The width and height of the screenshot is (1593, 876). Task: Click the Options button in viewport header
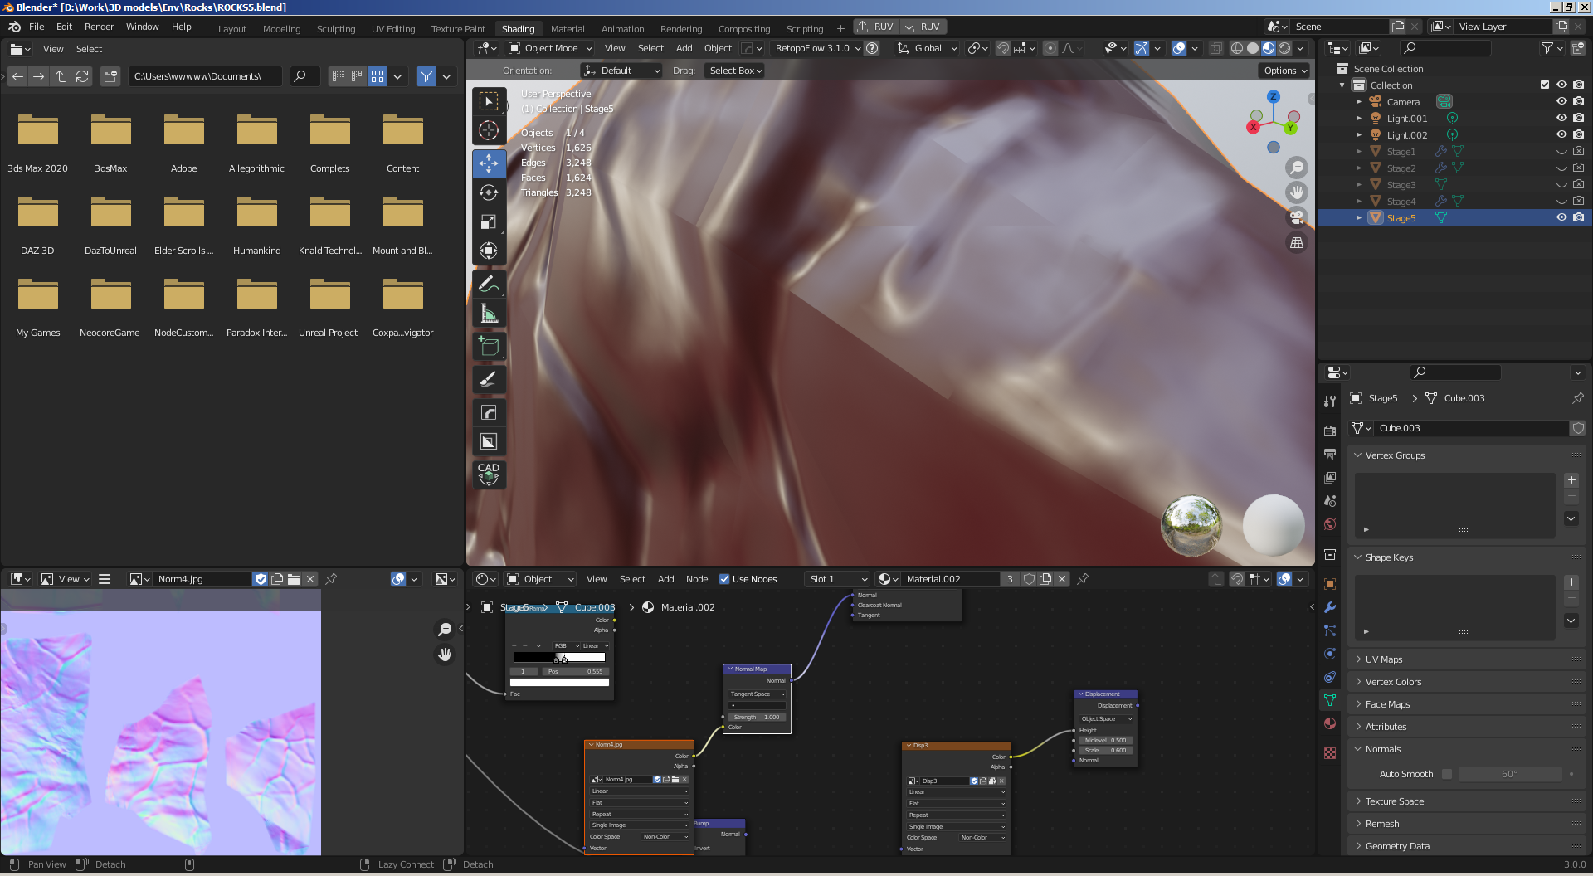coord(1284,71)
